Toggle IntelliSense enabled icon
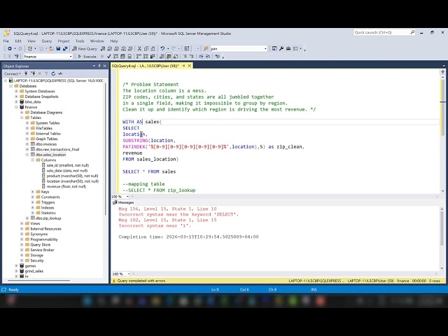The width and height of the screenshot is (448, 336). pos(129,56)
